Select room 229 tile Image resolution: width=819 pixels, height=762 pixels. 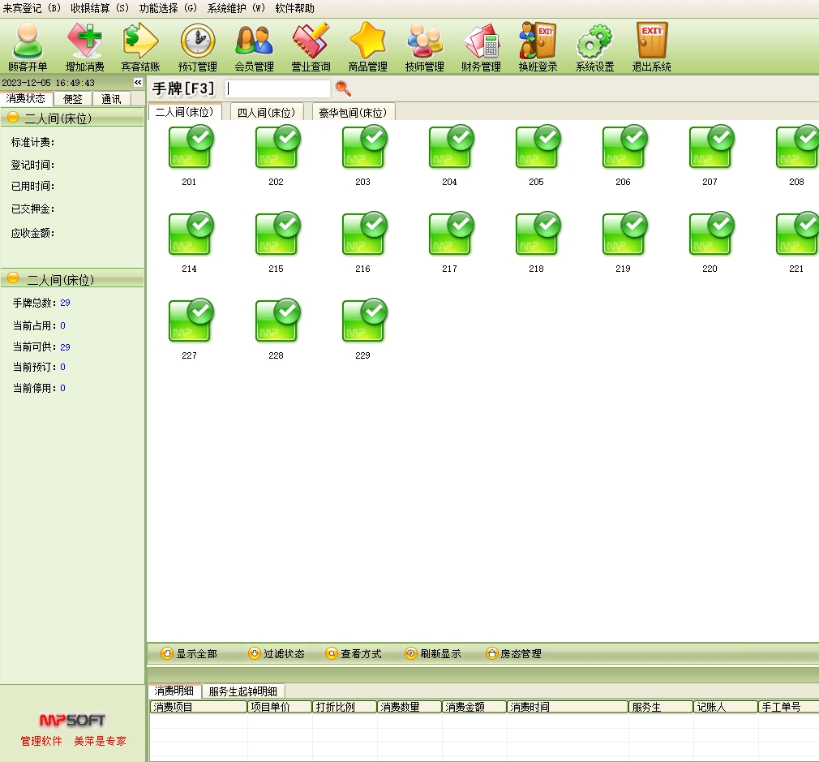tap(363, 322)
